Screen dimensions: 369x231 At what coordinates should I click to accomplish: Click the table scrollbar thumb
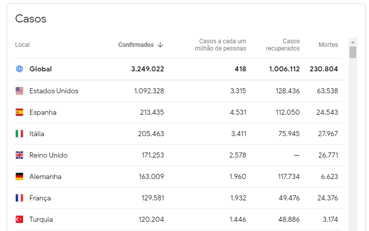(x=353, y=53)
